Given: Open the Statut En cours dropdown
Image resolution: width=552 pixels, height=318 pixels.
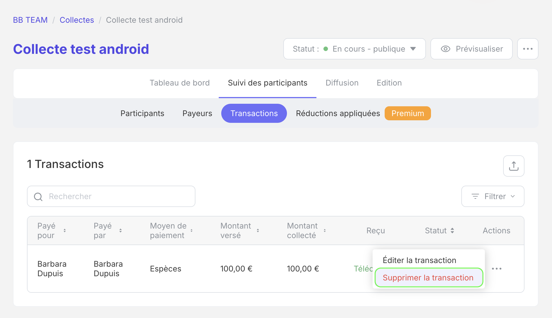Looking at the screenshot, I should click(x=354, y=49).
